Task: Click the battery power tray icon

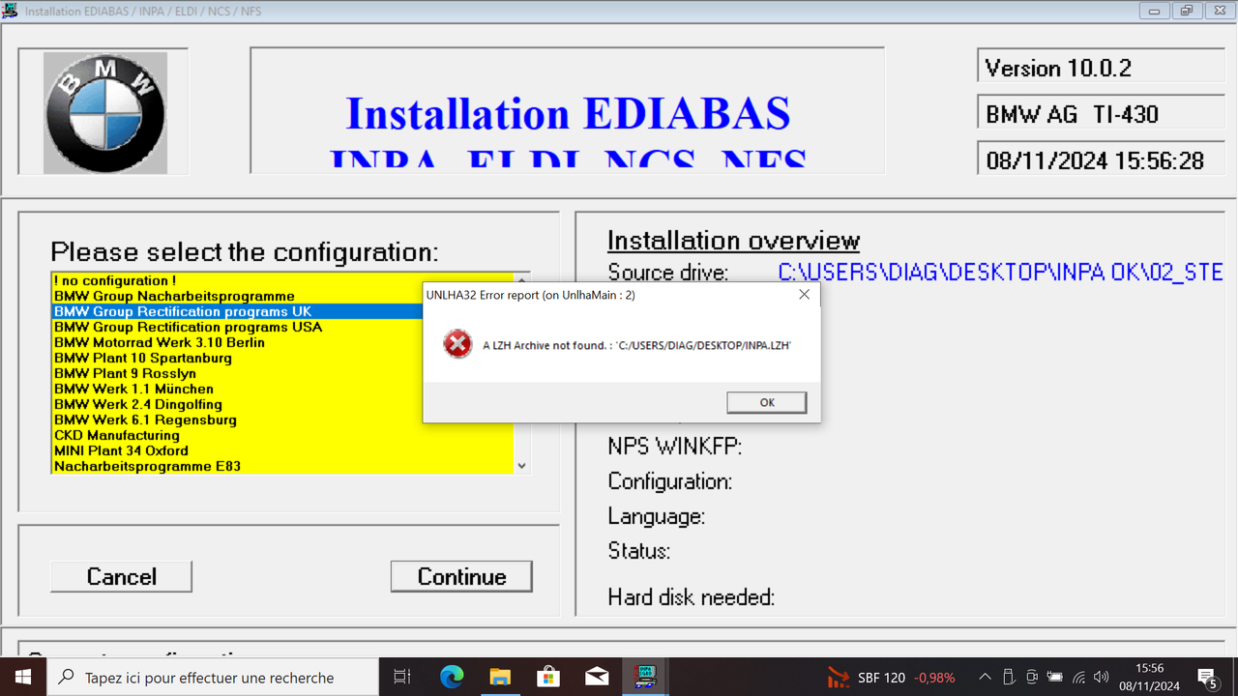Action: 1055,677
